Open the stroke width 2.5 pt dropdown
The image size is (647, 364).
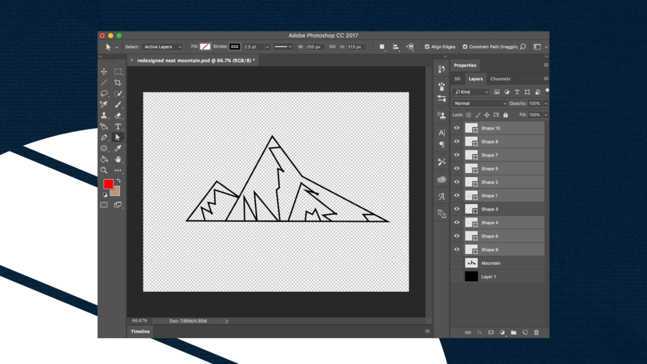(267, 47)
